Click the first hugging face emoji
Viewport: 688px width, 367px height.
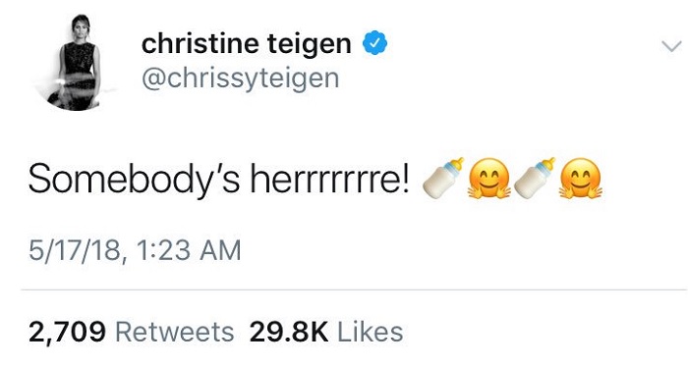point(488,179)
